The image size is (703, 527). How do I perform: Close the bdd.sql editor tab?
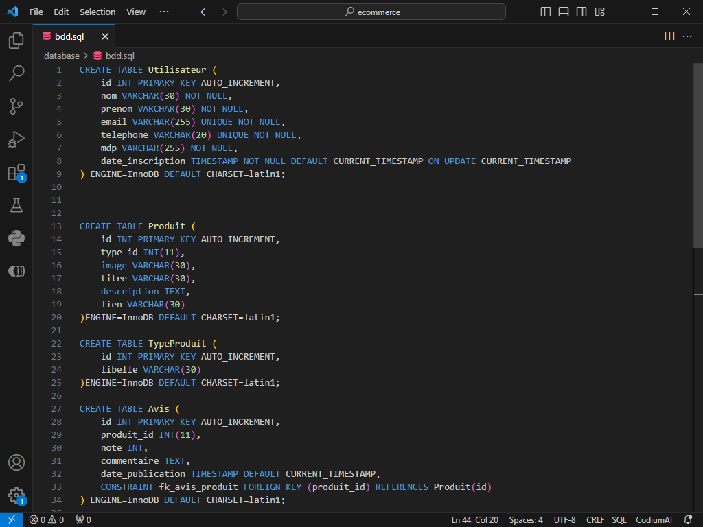coord(105,36)
